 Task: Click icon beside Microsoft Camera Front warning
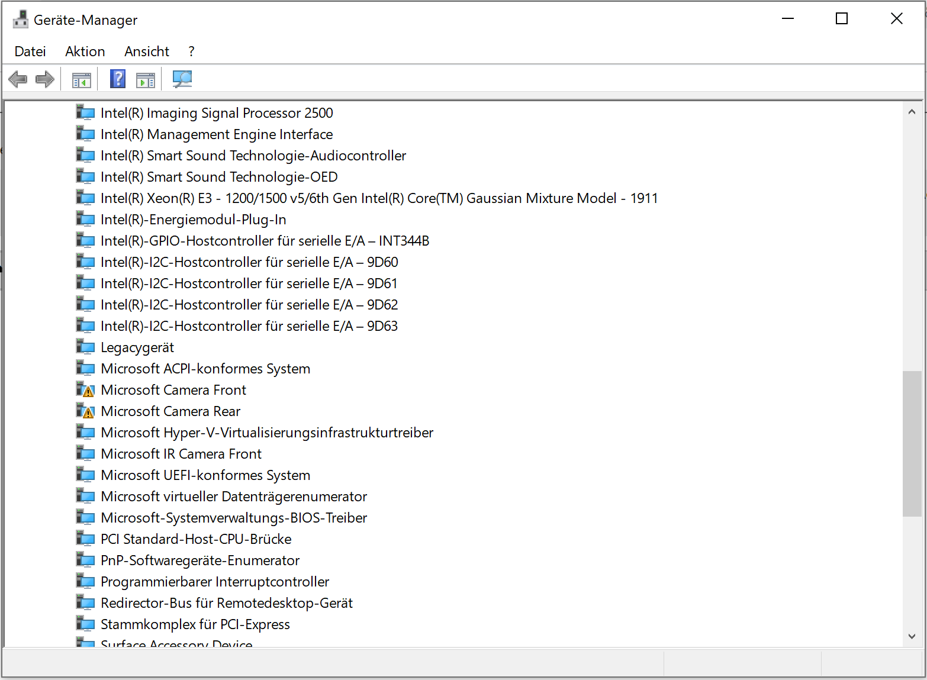coord(85,389)
